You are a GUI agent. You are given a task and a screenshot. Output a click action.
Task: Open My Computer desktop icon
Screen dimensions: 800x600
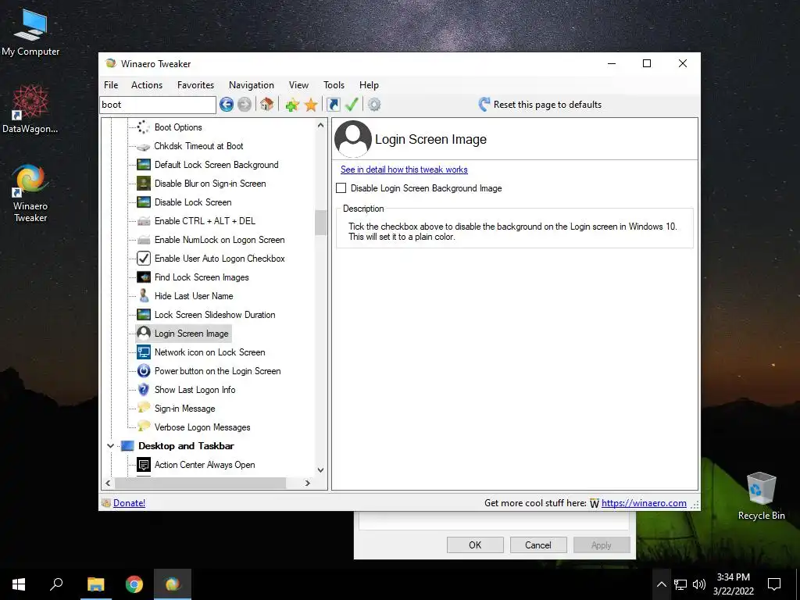[30, 32]
